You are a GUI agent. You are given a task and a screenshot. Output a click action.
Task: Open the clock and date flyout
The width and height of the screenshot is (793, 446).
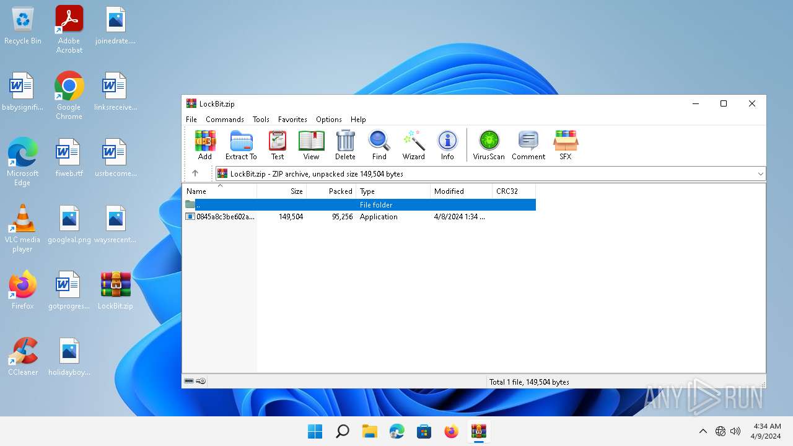[x=767, y=431]
